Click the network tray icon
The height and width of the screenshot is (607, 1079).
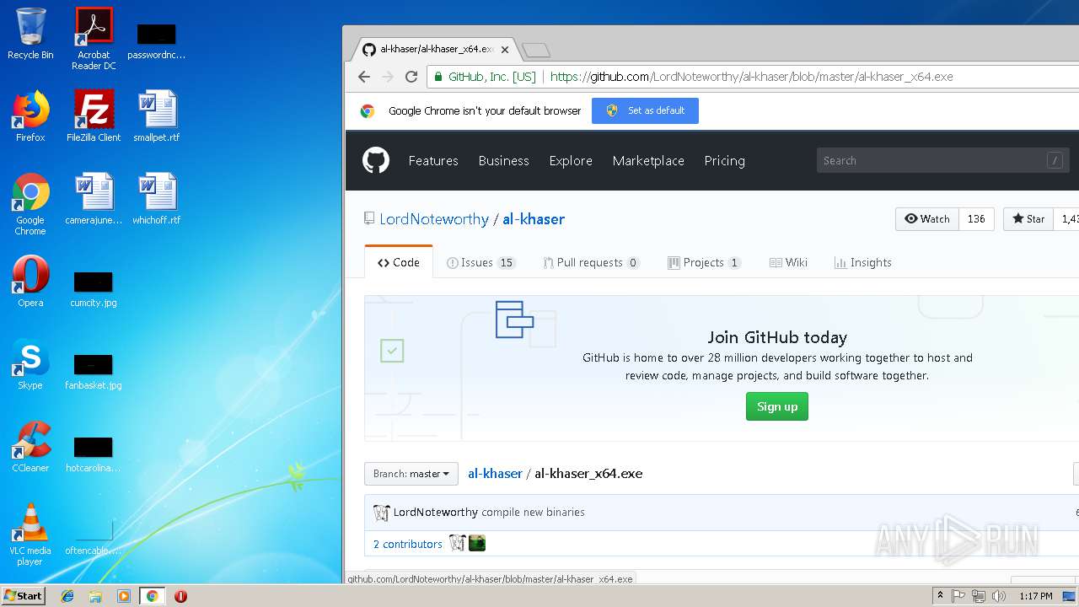(979, 596)
